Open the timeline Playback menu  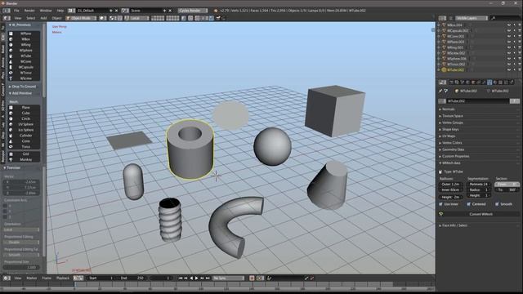tap(62, 278)
